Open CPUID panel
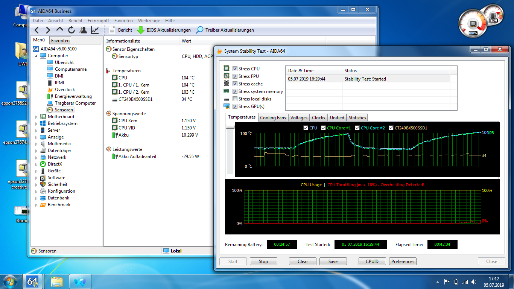 coord(372,262)
